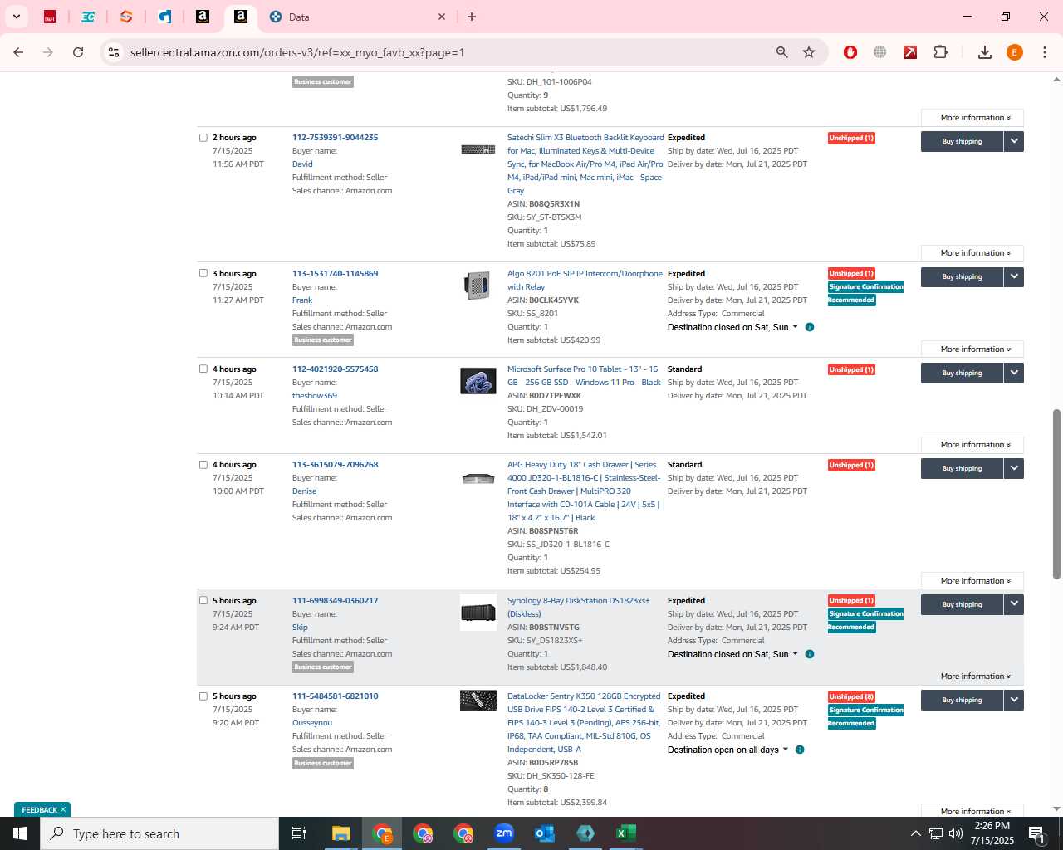Screen dimensions: 1063x850
Task: Expand More information for Surface Pro order
Action: point(972,445)
